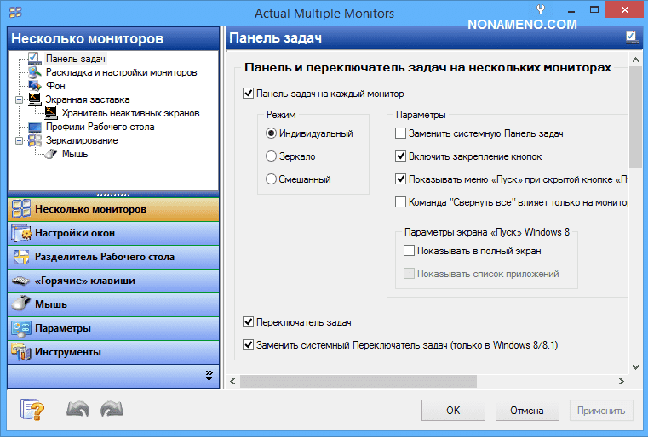Click the Настройки окон sidebar icon
The image size is (648, 437).
21,233
